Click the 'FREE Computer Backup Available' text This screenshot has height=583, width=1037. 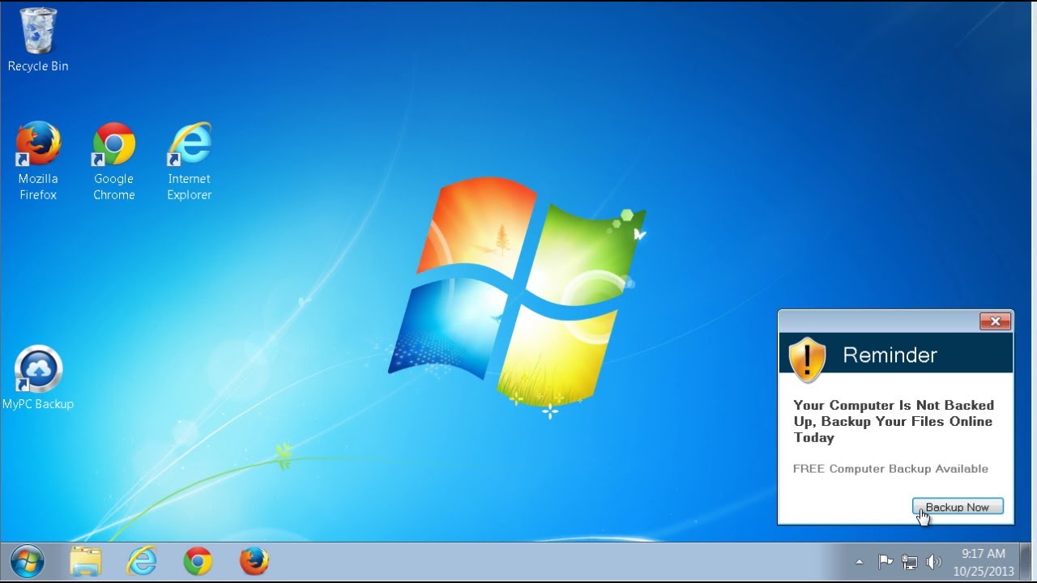890,469
